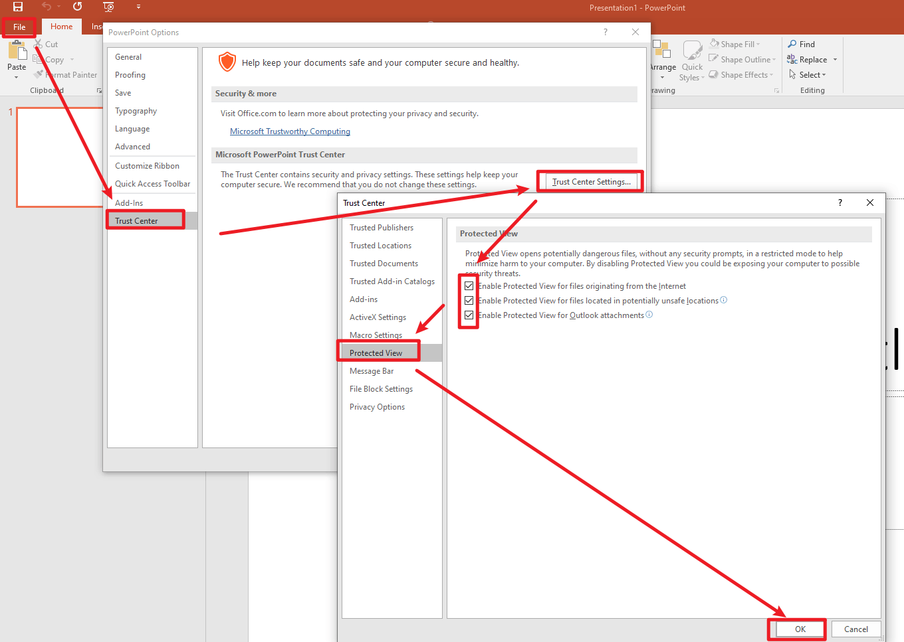Open Shape Effects dropdown
The height and width of the screenshot is (642, 904).
[741, 75]
